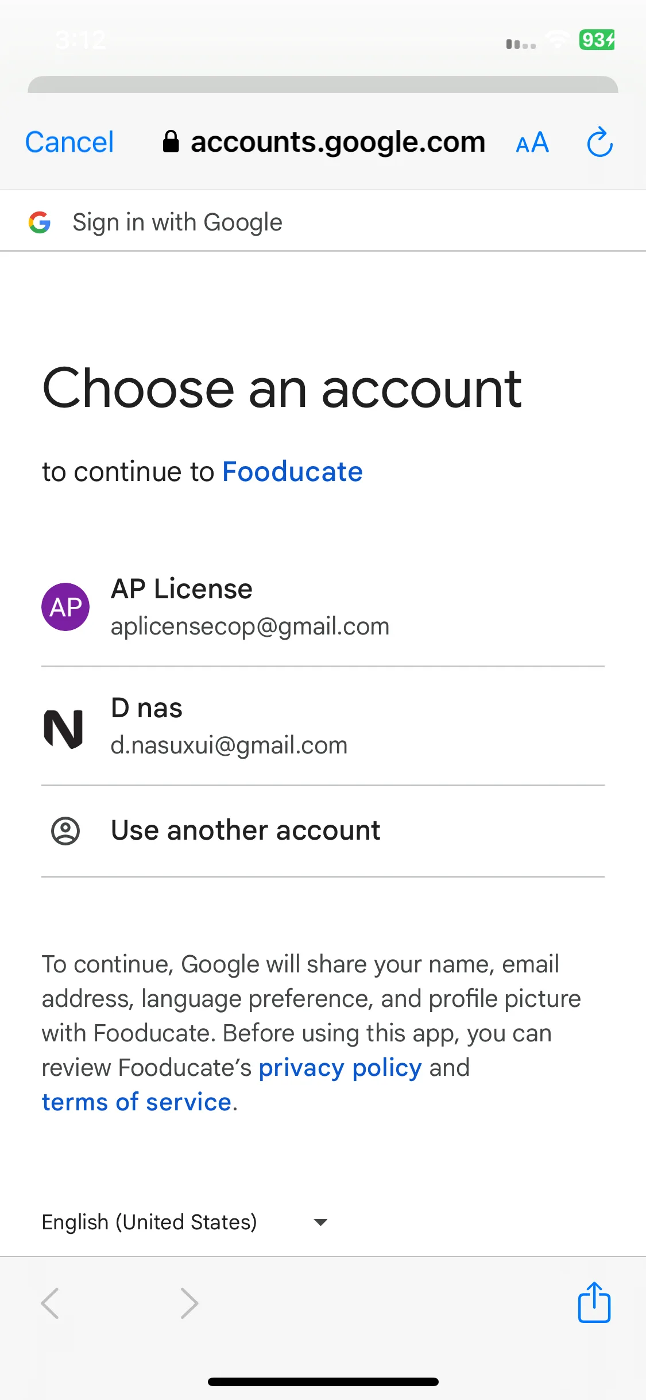Select Use another account
Image resolution: width=646 pixels, height=1400 pixels.
coord(323,830)
